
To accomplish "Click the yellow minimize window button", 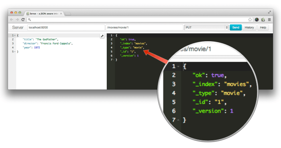I will [x=16, y=12].
